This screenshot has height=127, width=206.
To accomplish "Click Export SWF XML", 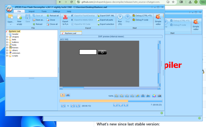I will point(106,15).
